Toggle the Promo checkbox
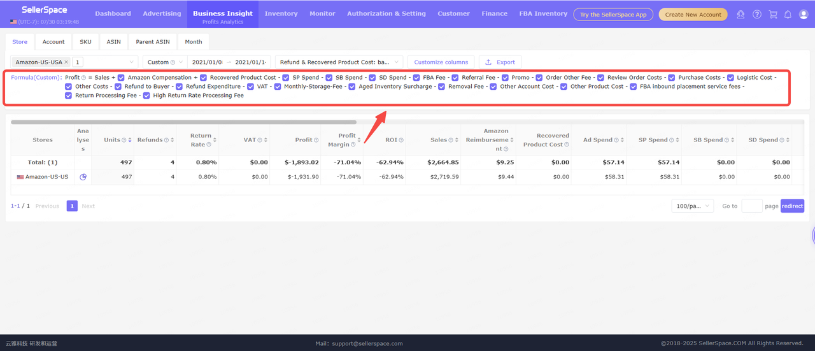Image resolution: width=815 pixels, height=351 pixels. tap(505, 78)
